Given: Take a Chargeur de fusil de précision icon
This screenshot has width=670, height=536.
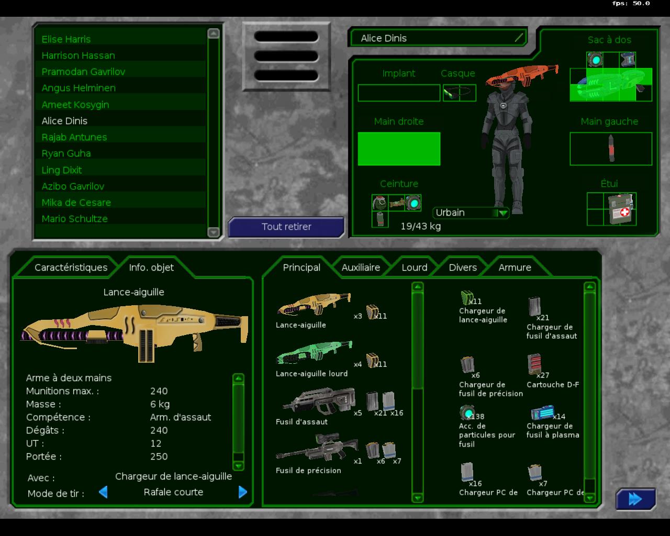Looking at the screenshot, I should click(467, 365).
